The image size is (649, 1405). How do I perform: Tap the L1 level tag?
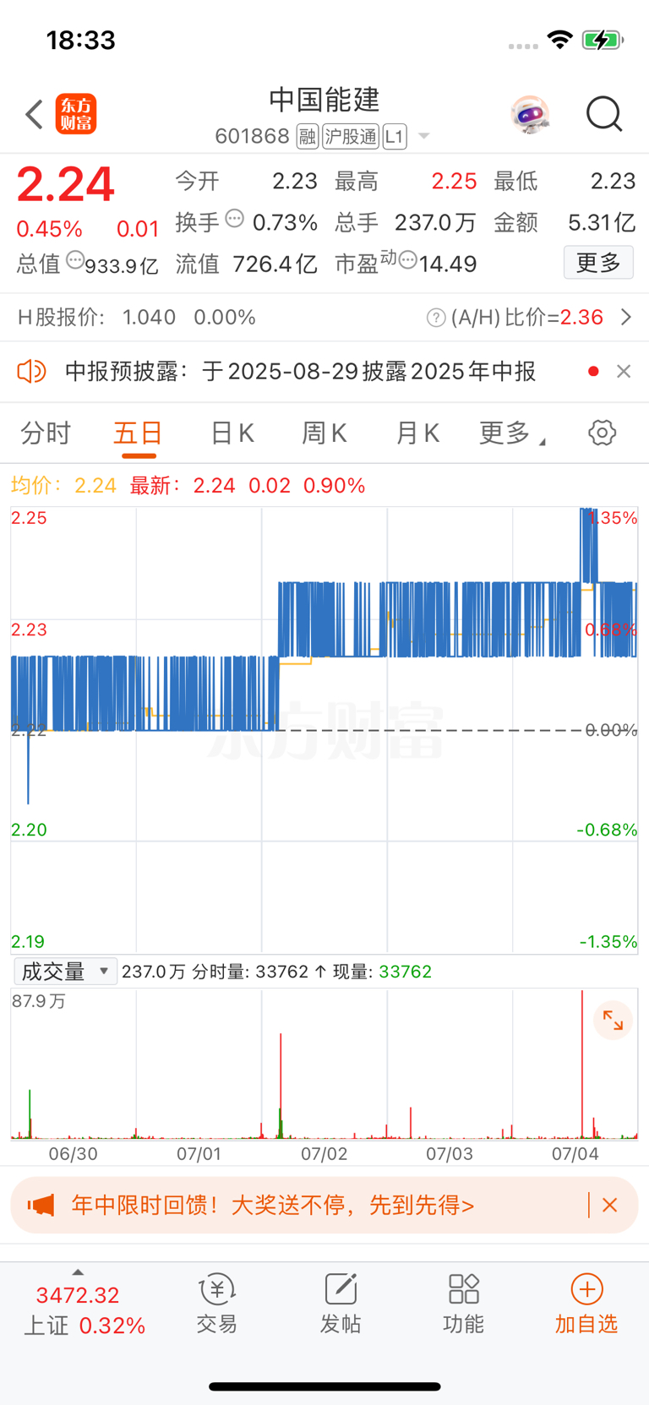click(x=395, y=136)
